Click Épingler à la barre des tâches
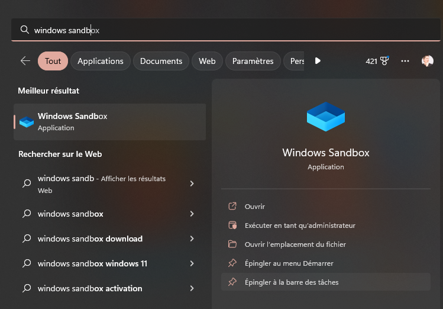Image resolution: width=443 pixels, height=309 pixels. pos(326,282)
